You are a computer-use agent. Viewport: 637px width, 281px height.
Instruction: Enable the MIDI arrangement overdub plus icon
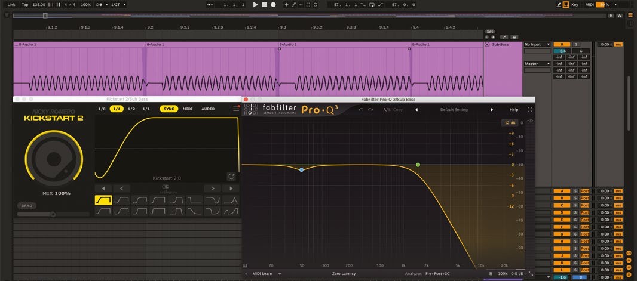(x=286, y=4)
